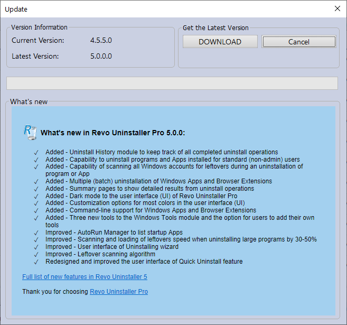Click the Dark mode feature line

pyautogui.click(x=142, y=196)
